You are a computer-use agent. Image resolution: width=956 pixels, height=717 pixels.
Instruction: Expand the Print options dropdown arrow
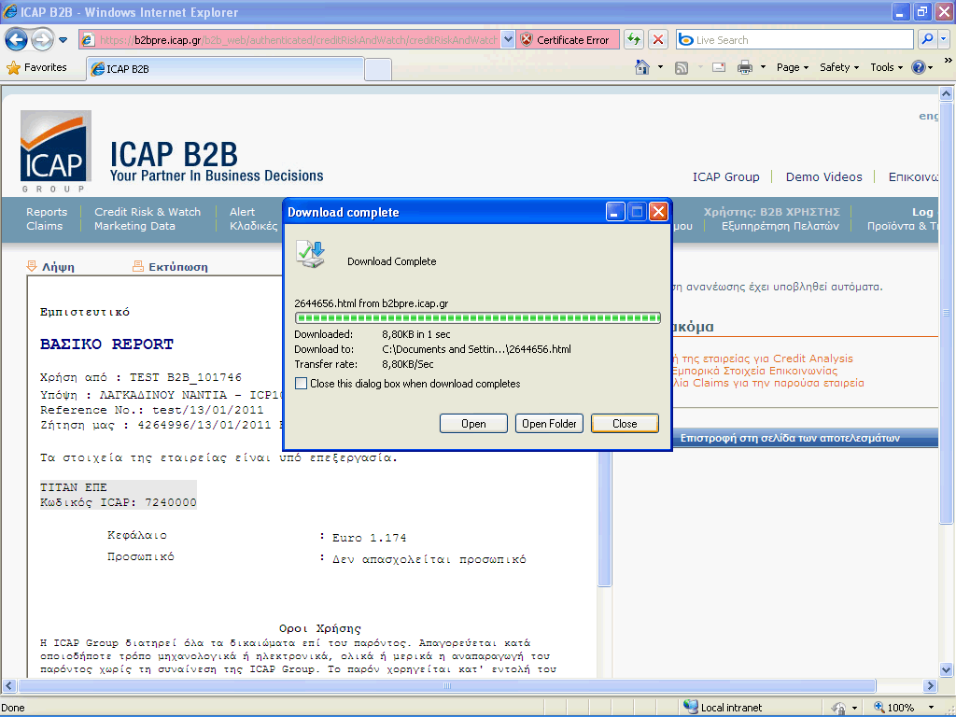point(763,67)
